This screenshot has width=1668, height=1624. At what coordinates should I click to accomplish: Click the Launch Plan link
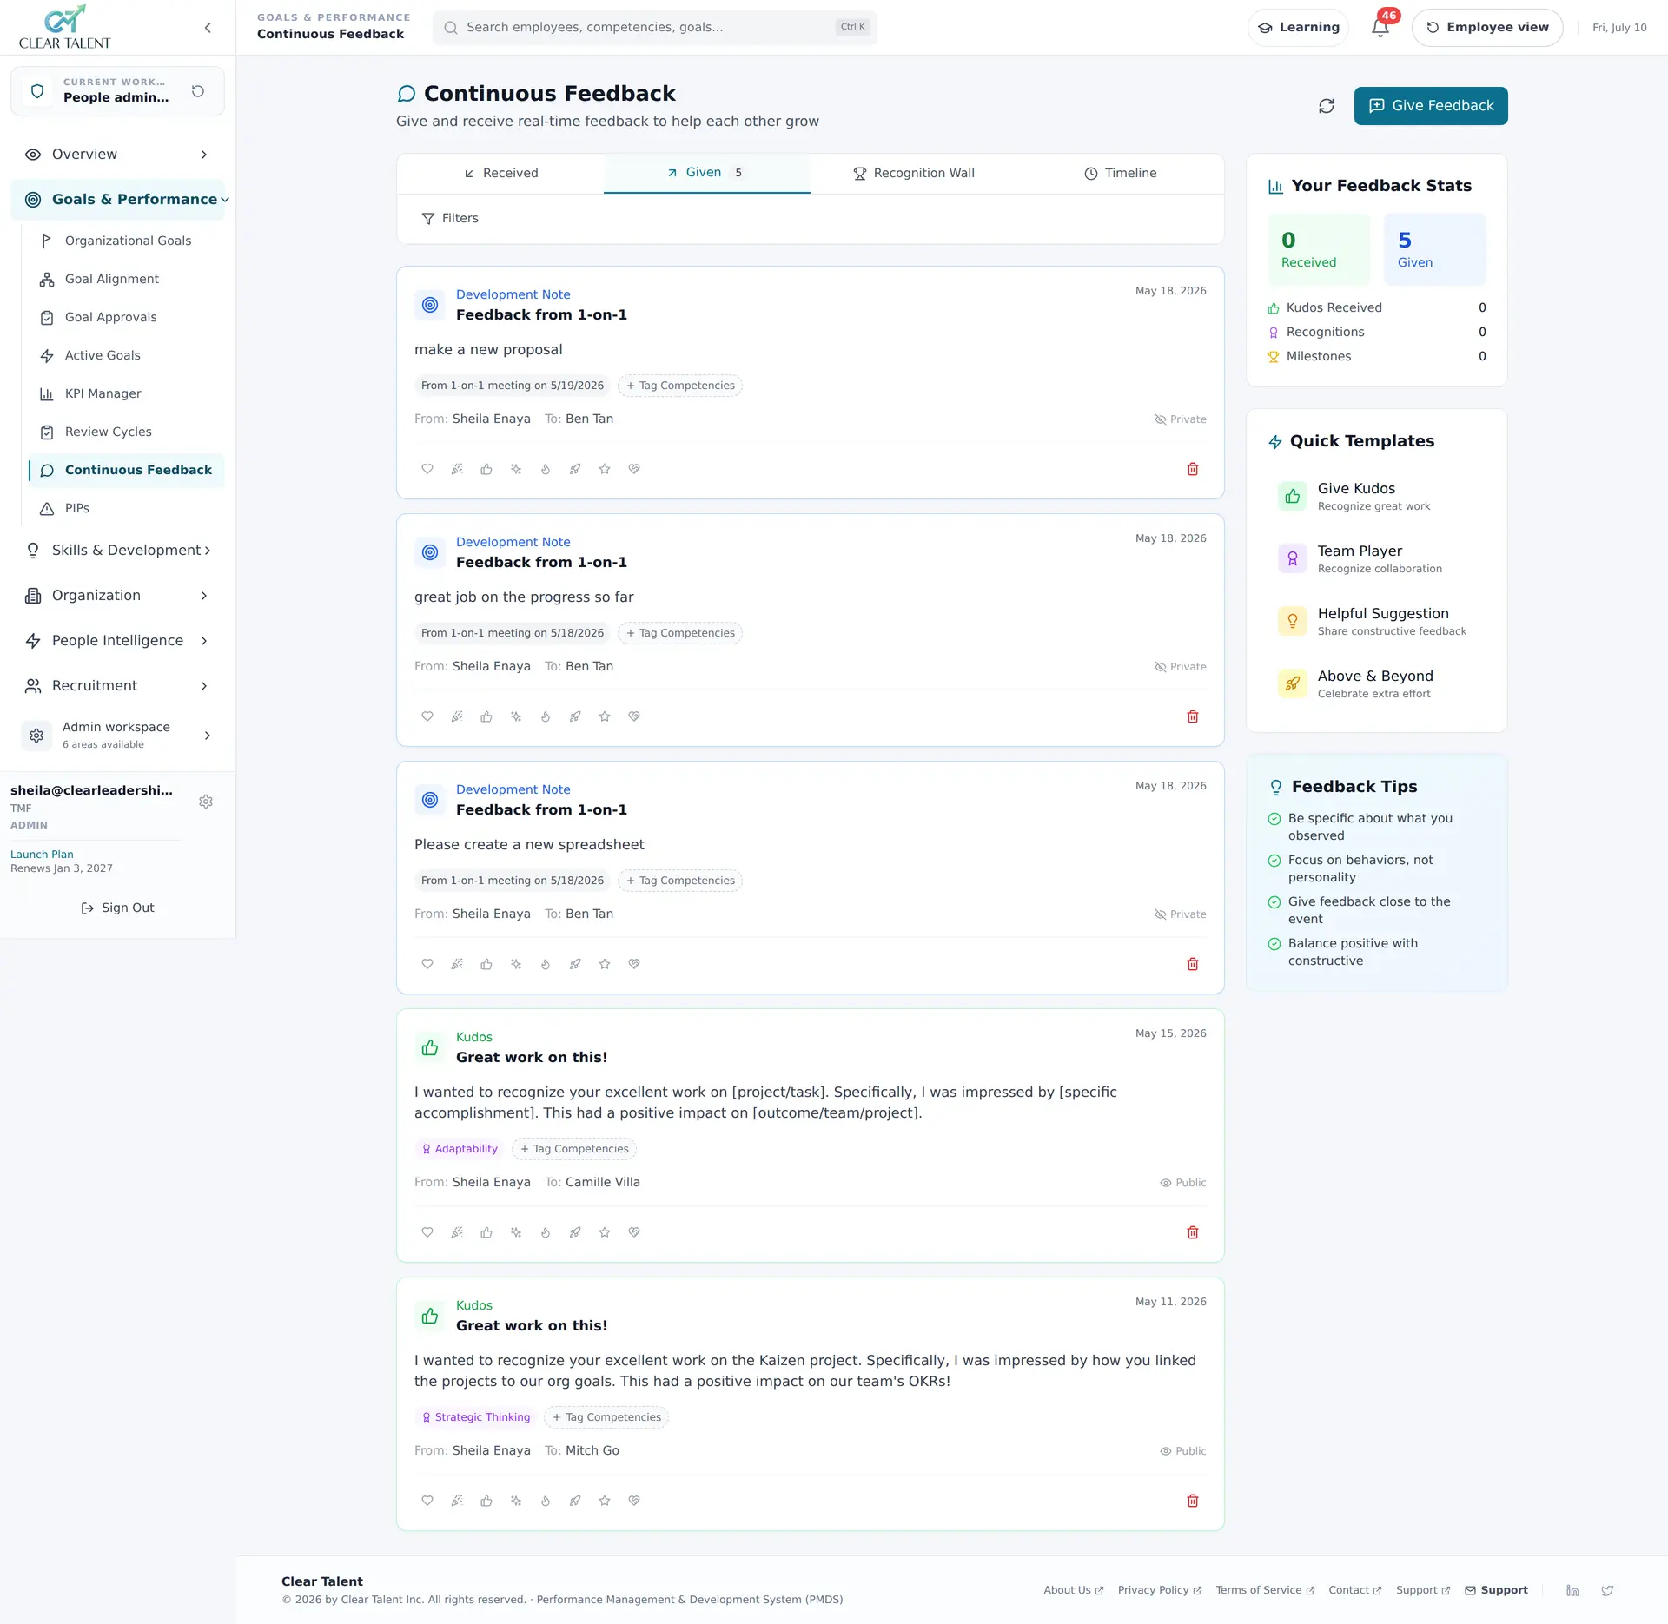(42, 855)
